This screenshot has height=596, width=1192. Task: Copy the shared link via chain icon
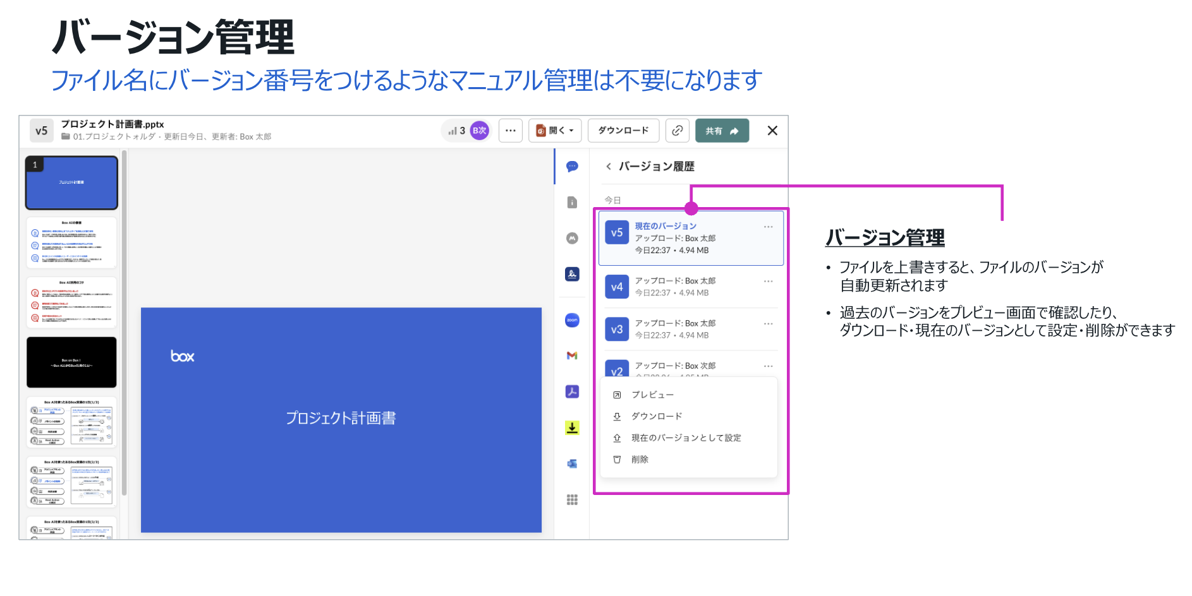[677, 131]
